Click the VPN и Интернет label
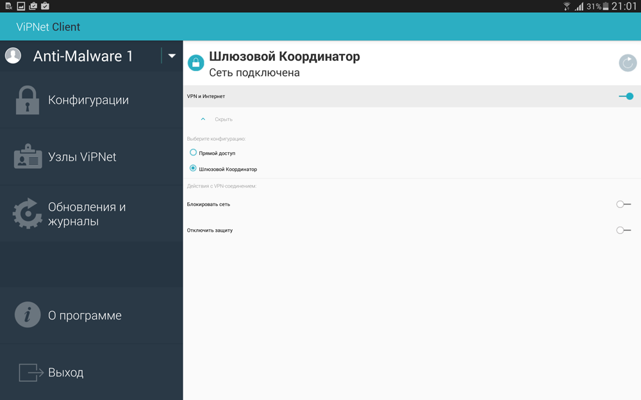This screenshot has height=400, width=641. (206, 97)
